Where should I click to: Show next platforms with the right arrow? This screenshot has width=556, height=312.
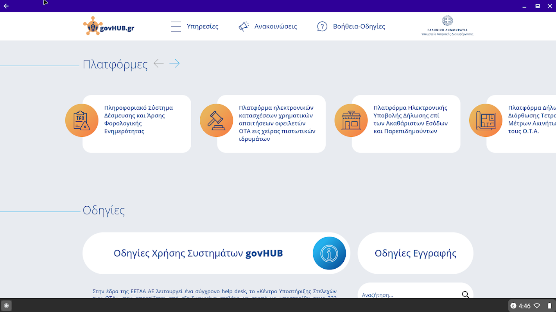click(x=174, y=64)
